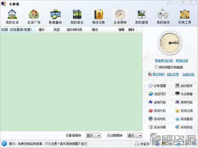Open 已暂停闹钟 显示 dropdown
198x148 pixels.
[x=93, y=136]
